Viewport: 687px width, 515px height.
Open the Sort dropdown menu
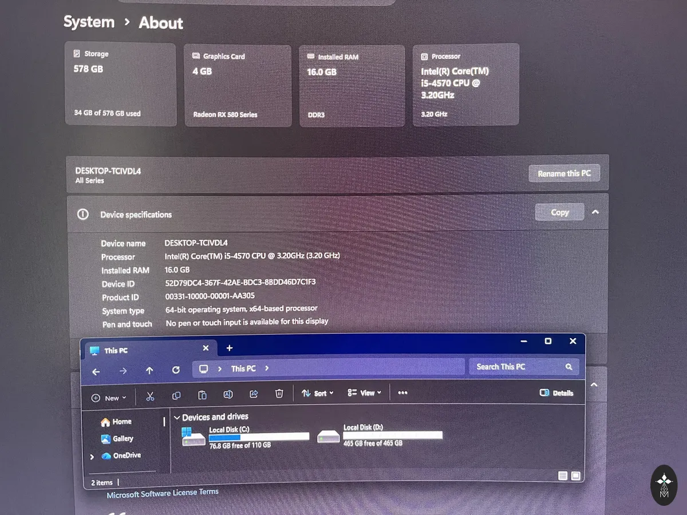point(317,393)
